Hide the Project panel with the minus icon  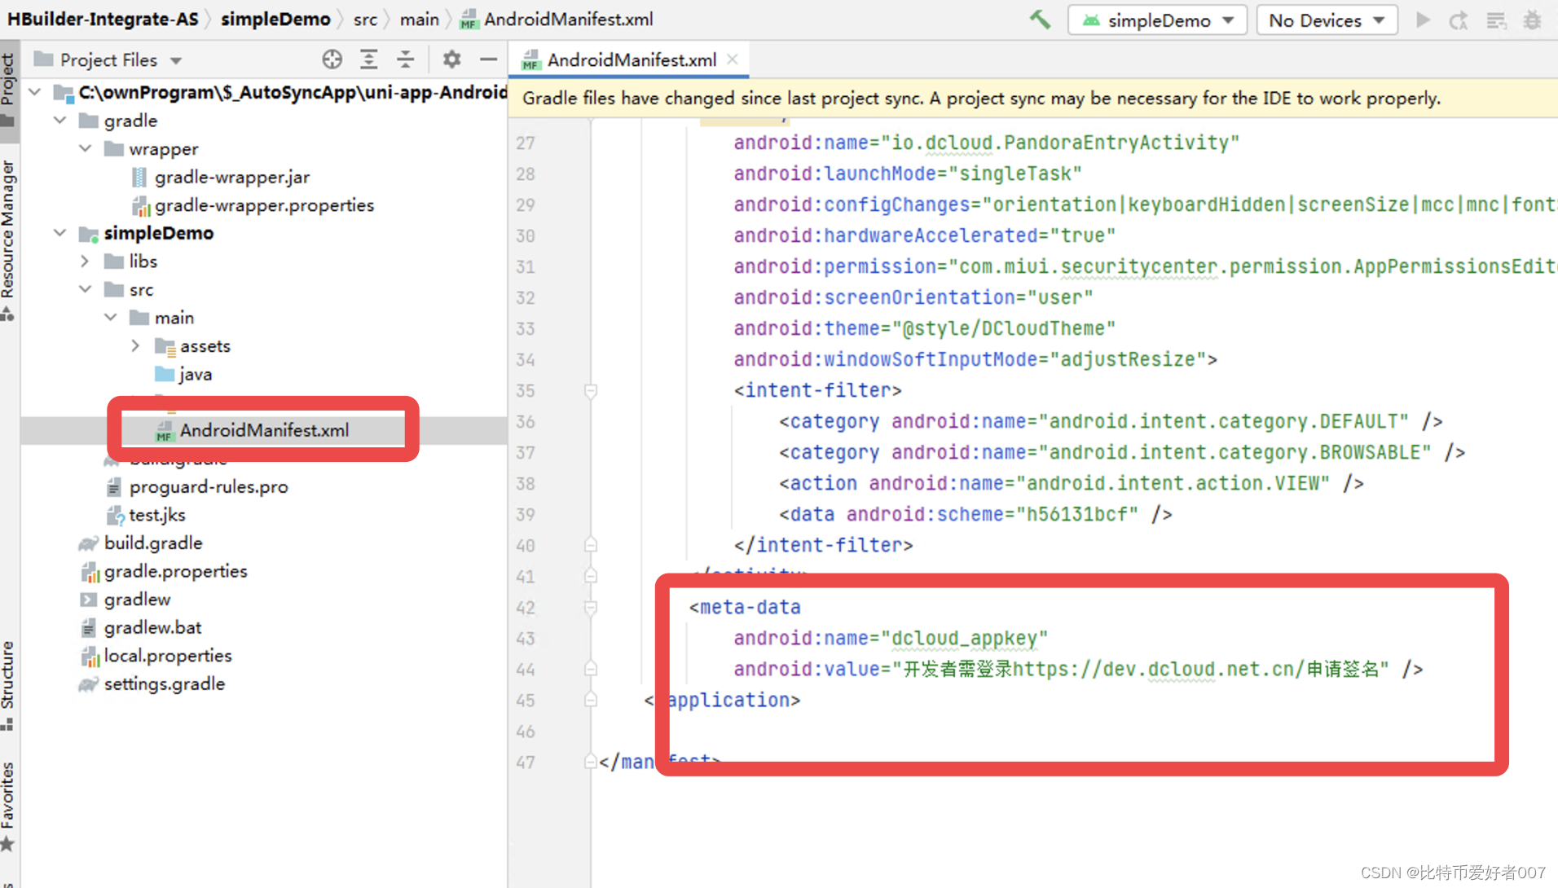click(487, 59)
